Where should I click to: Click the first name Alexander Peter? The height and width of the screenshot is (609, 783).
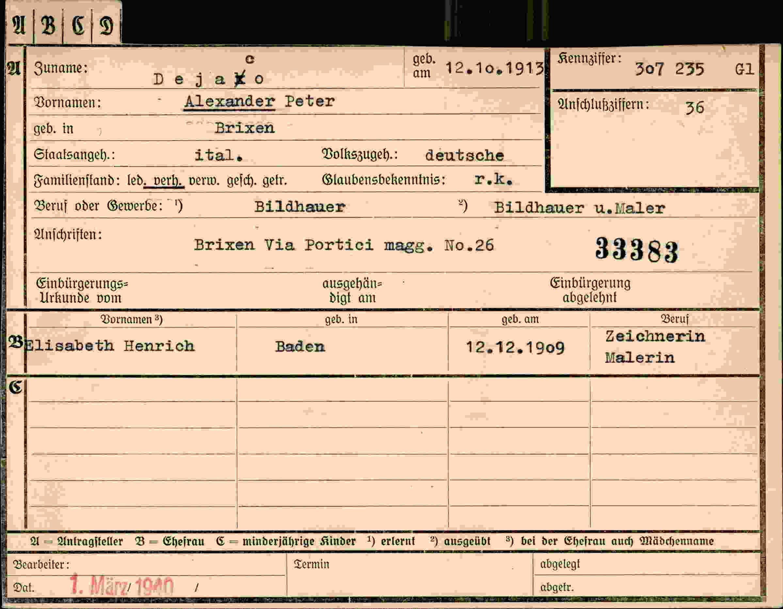coord(260,101)
